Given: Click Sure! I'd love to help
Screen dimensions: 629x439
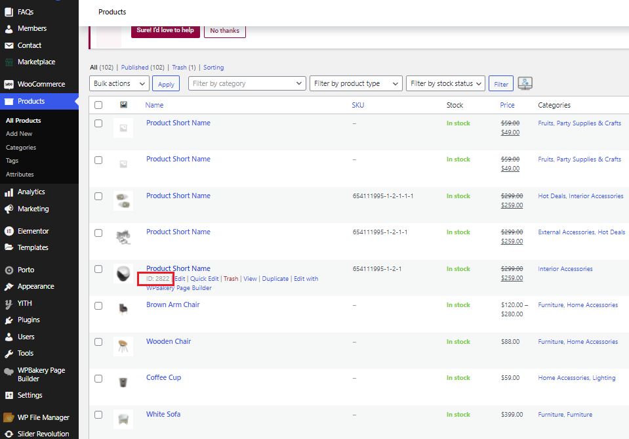Looking at the screenshot, I should click(x=165, y=30).
